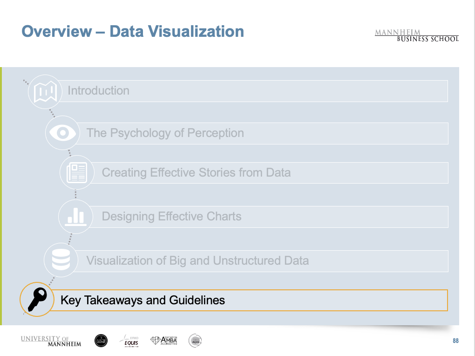Click the circular AQAS seal logo
Viewport: 475px width, 356px height.
pos(195,341)
